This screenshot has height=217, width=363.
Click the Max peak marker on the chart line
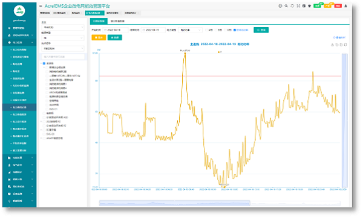185,53
